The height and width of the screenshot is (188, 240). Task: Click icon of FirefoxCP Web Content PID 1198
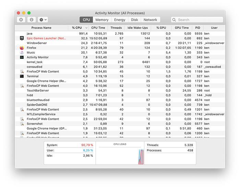(x=22, y=86)
